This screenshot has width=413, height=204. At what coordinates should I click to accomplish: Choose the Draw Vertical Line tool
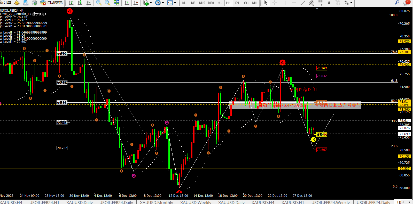pyautogui.click(x=285, y=3)
